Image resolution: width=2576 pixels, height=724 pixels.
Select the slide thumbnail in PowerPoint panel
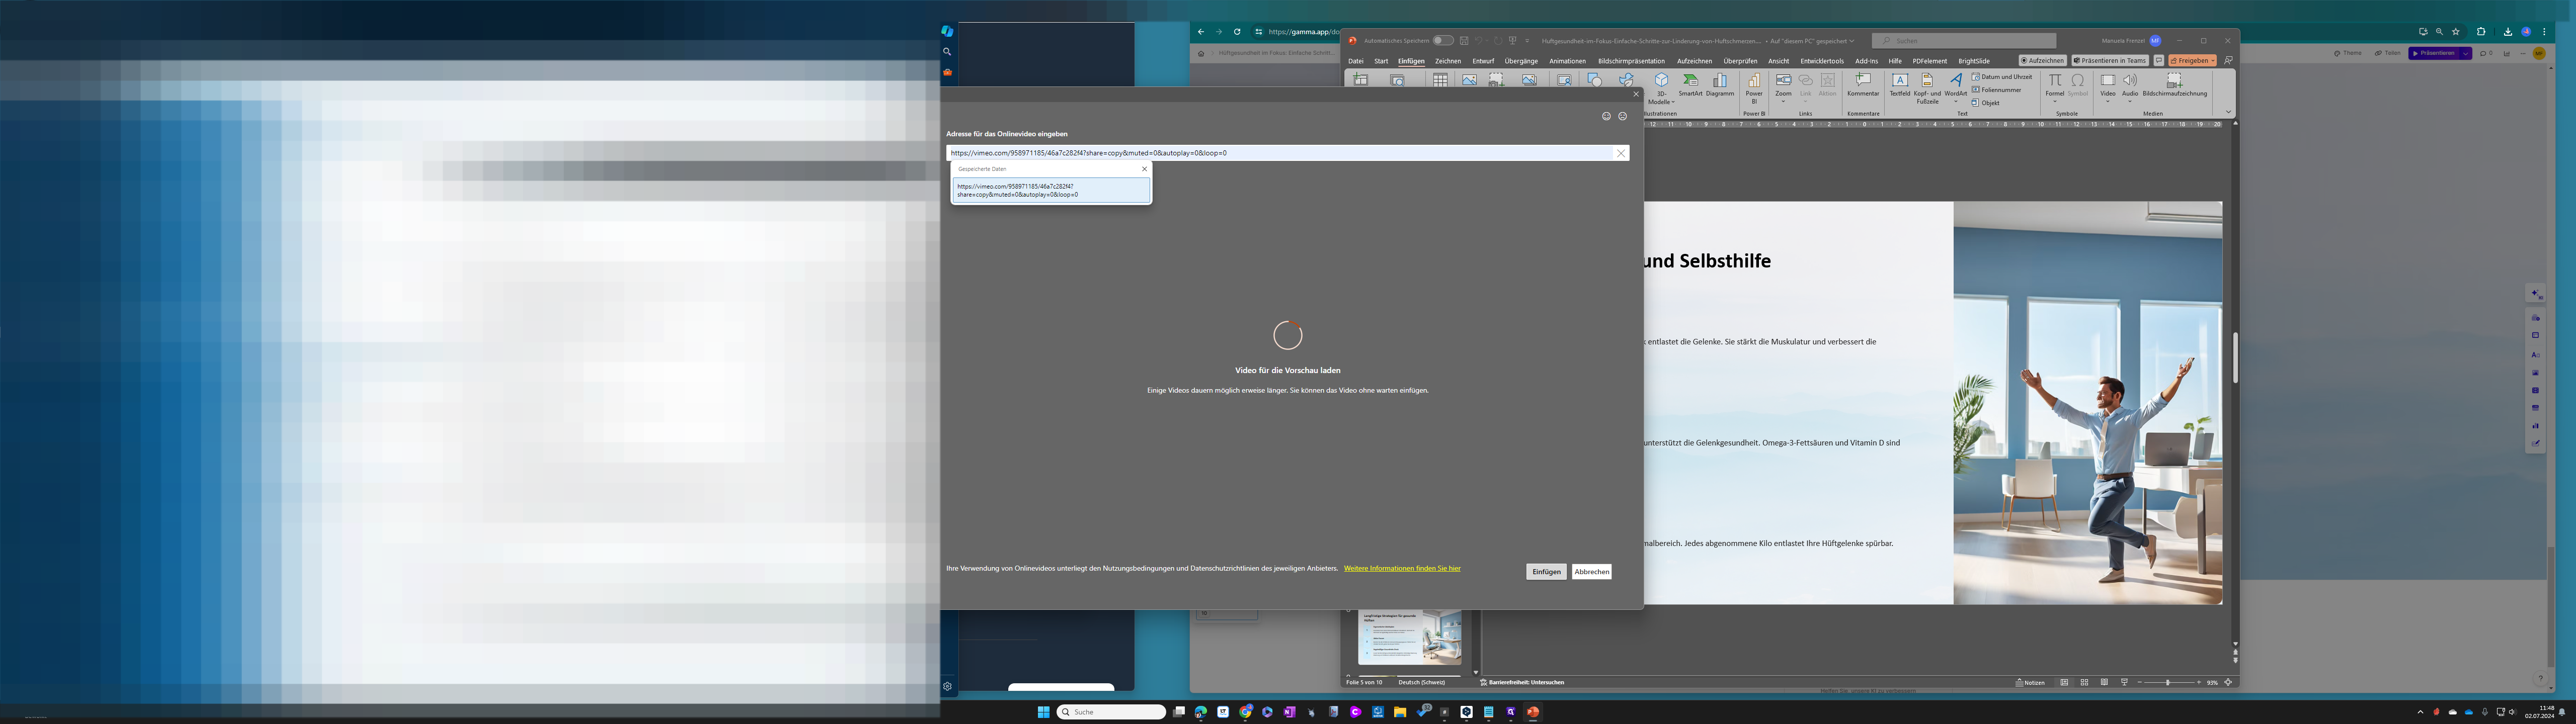click(1409, 637)
